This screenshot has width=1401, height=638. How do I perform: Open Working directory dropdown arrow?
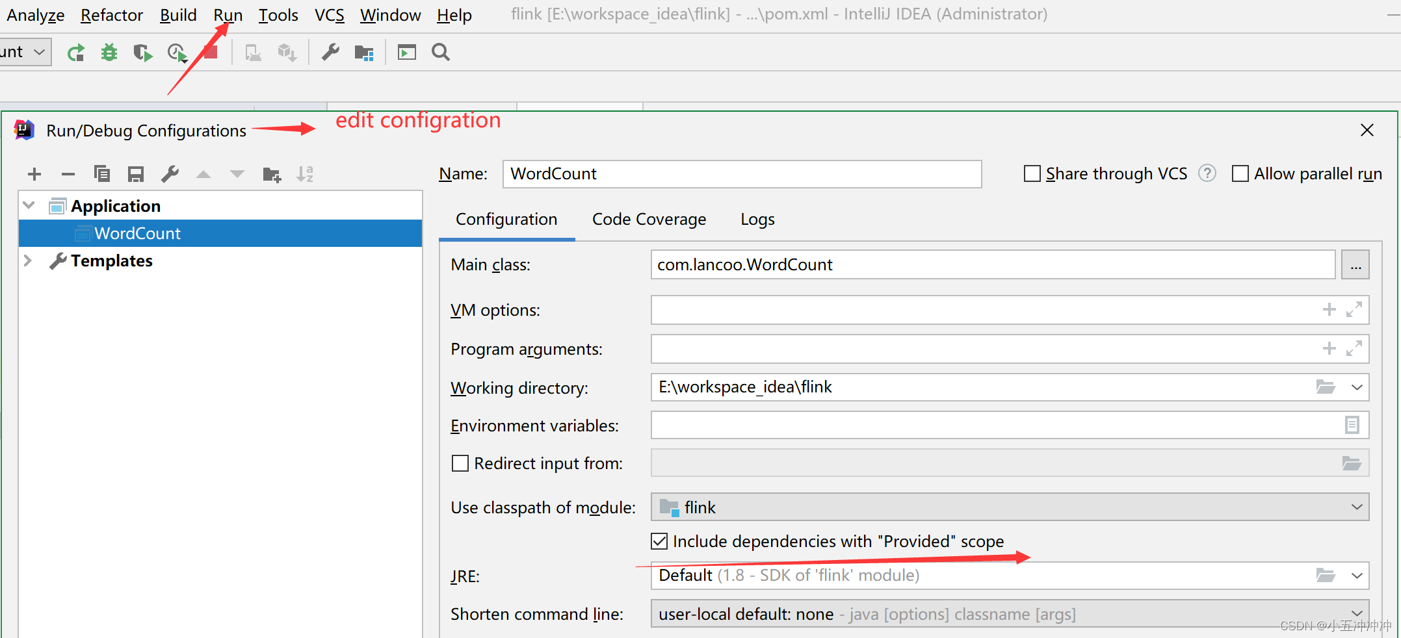click(1357, 387)
